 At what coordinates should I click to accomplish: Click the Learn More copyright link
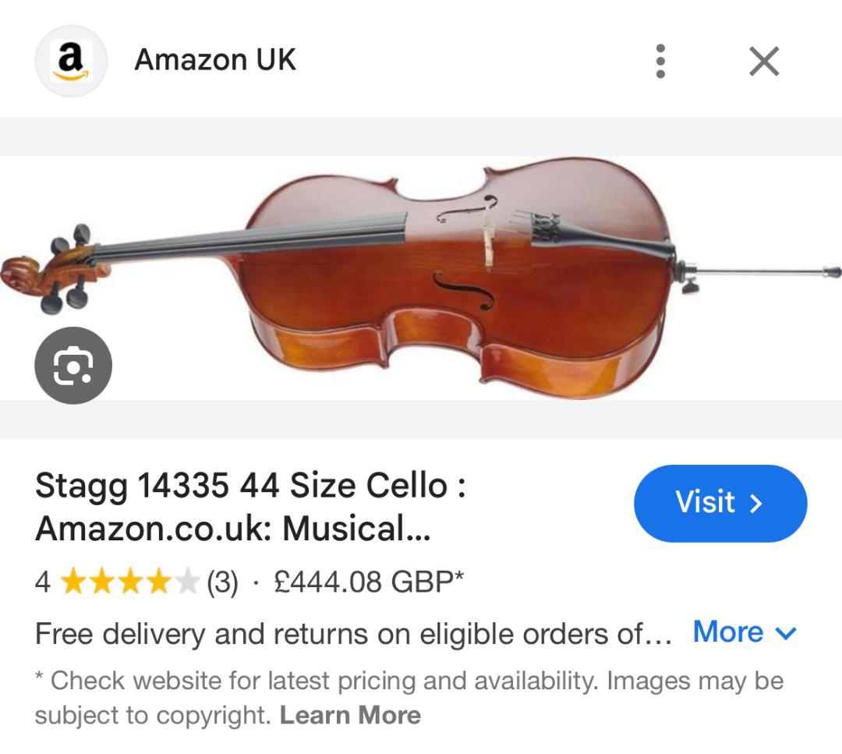pyautogui.click(x=350, y=715)
